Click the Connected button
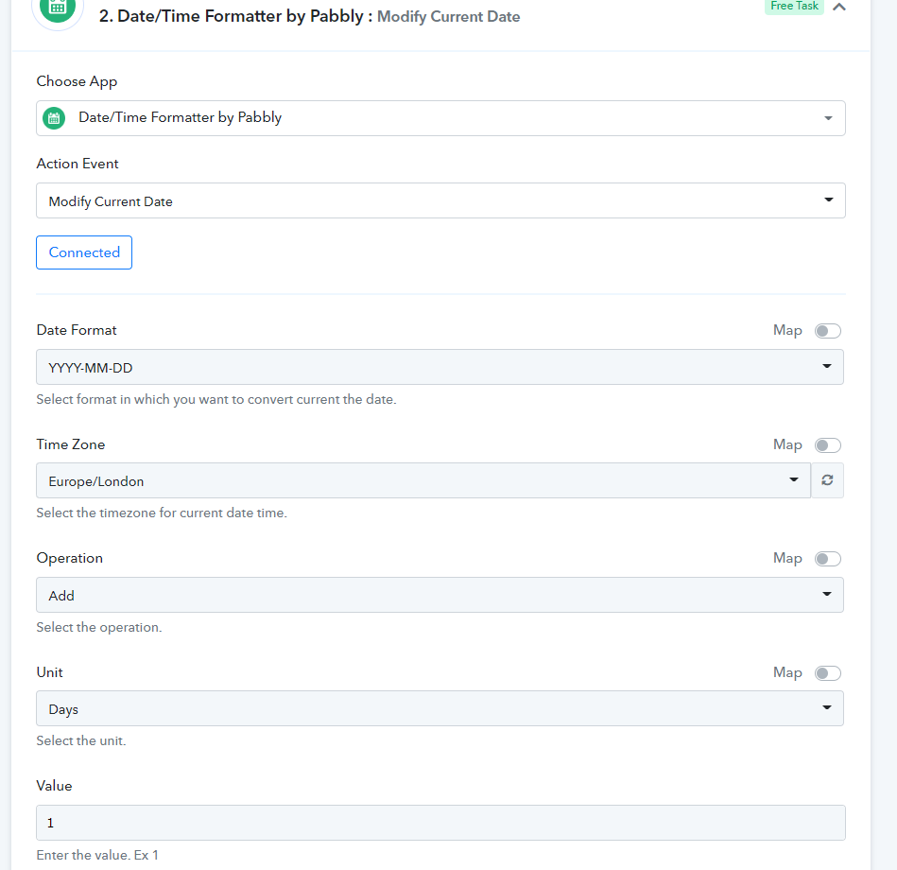Image resolution: width=897 pixels, height=870 pixels. [84, 252]
